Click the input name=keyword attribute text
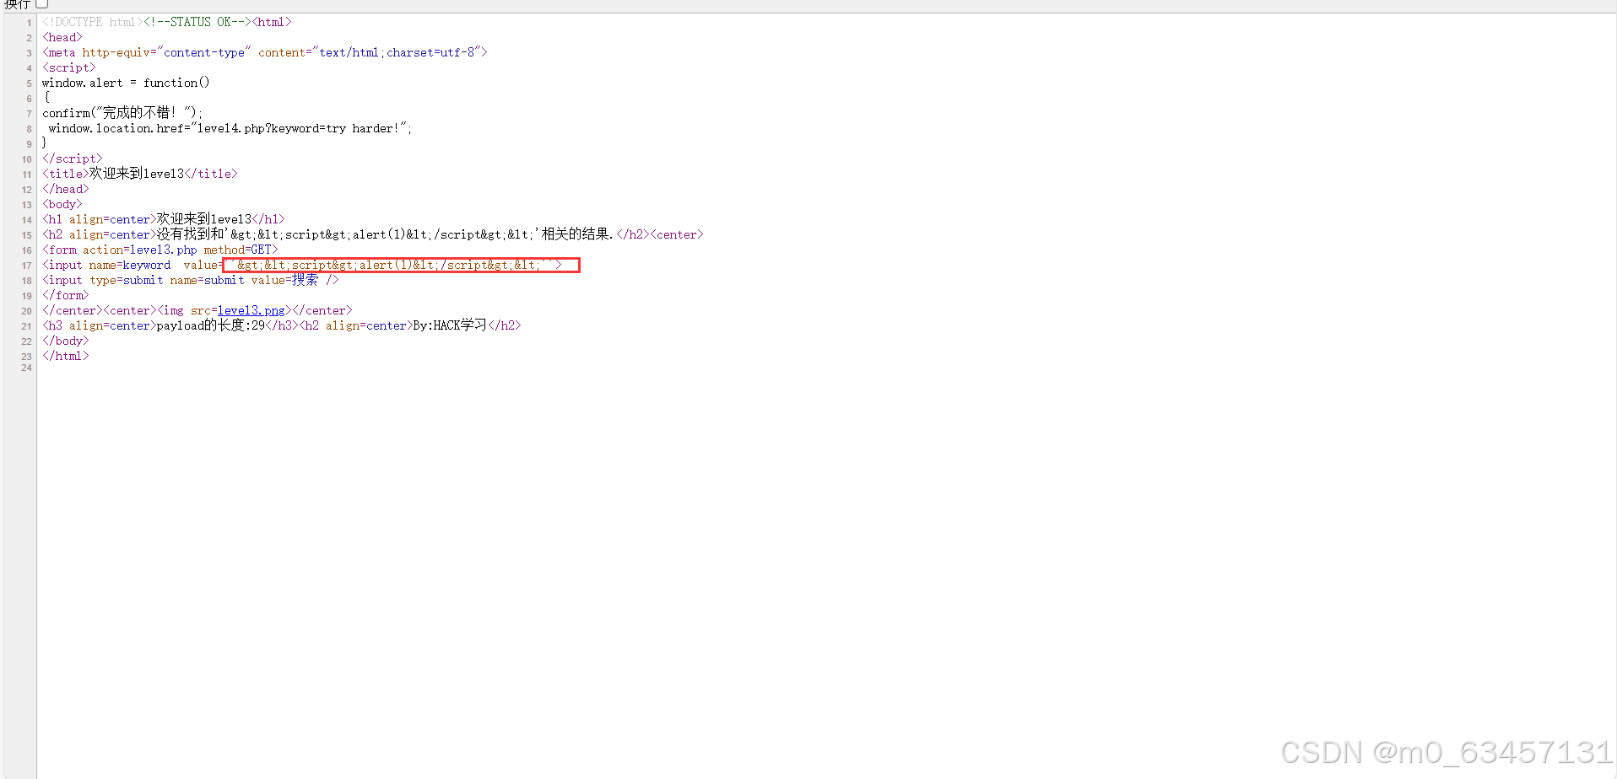Screen dimensions: 1617x779 point(130,265)
